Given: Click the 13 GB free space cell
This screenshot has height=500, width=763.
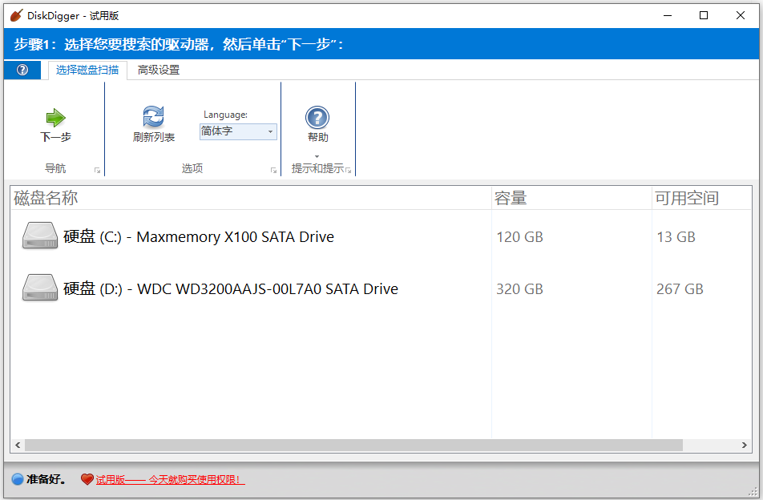Looking at the screenshot, I should tap(676, 237).
